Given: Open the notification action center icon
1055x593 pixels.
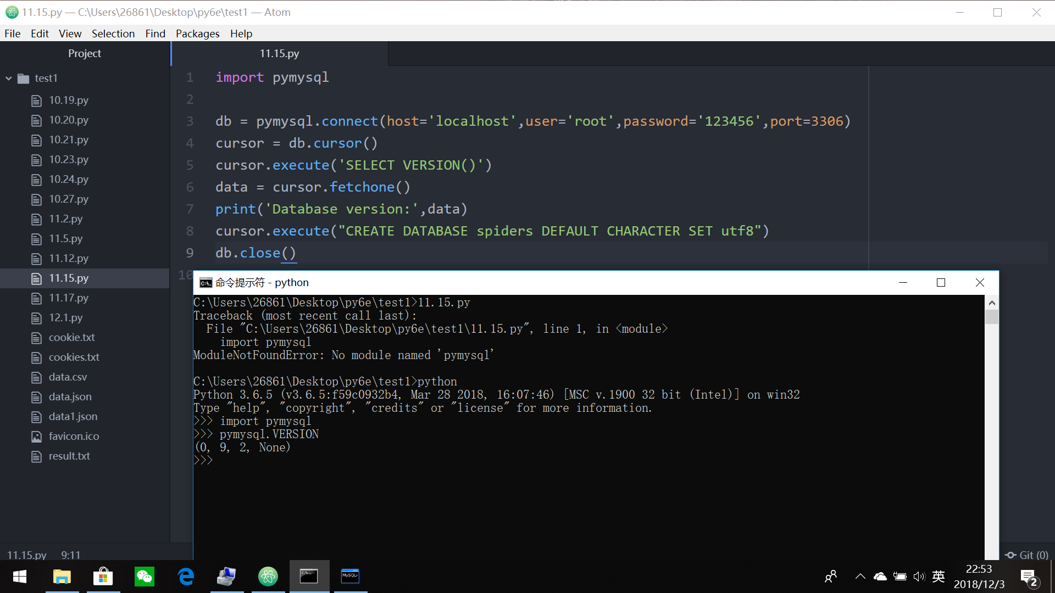Looking at the screenshot, I should (1029, 578).
